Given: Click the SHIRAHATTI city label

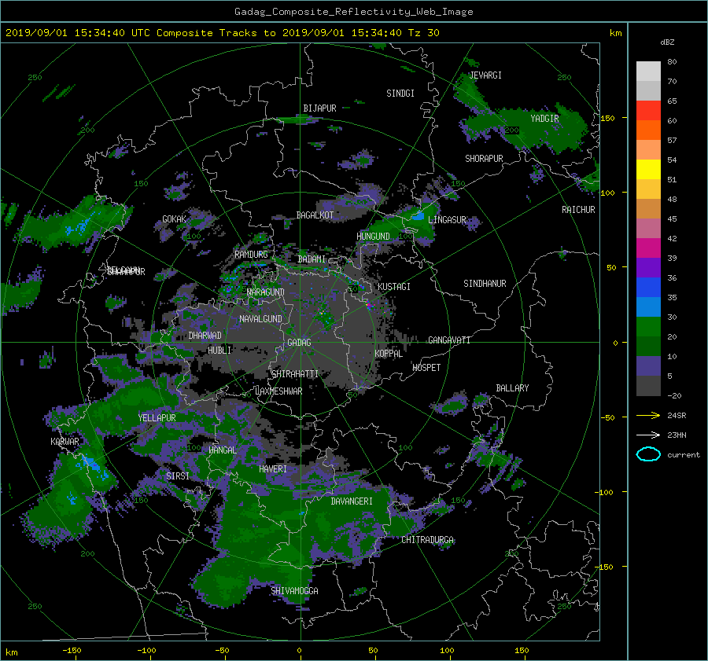Looking at the screenshot, I should (x=295, y=374).
